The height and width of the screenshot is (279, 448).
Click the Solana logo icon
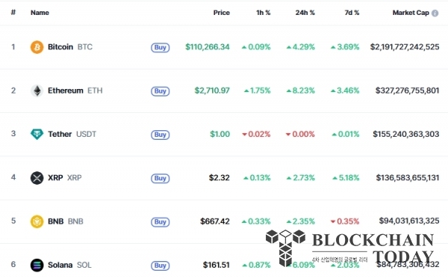[37, 265]
